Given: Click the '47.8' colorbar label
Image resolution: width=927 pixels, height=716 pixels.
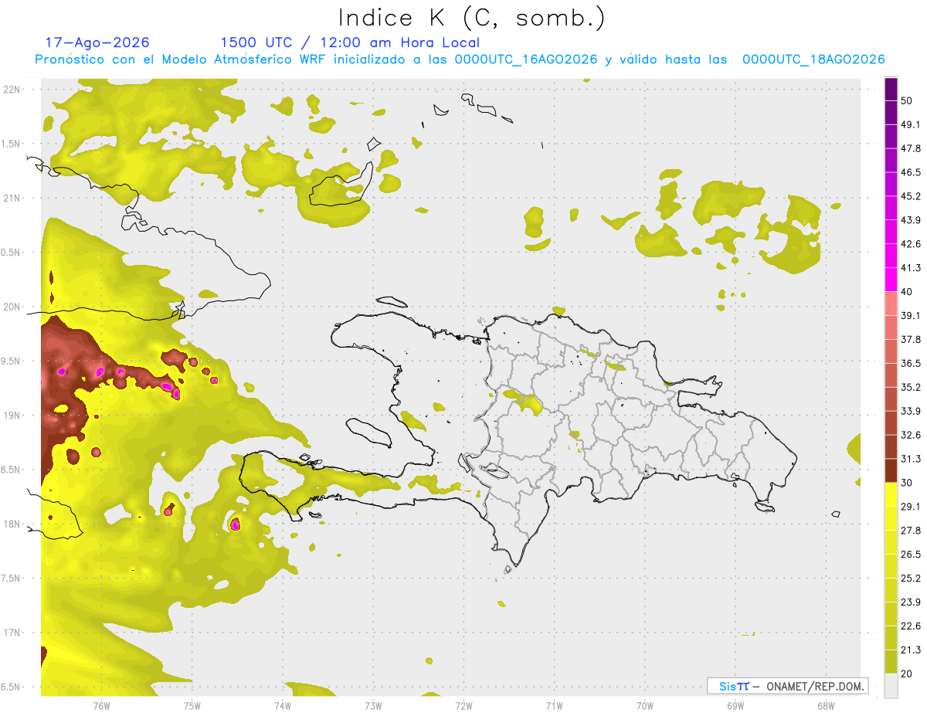Looking at the screenshot, I should coord(911,148).
